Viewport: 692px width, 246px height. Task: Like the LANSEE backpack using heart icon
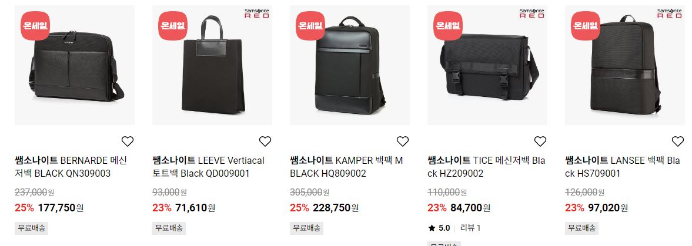(678, 141)
